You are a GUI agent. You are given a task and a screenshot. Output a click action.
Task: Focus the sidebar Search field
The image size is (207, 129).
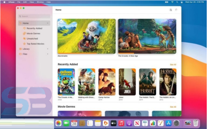click(34, 16)
